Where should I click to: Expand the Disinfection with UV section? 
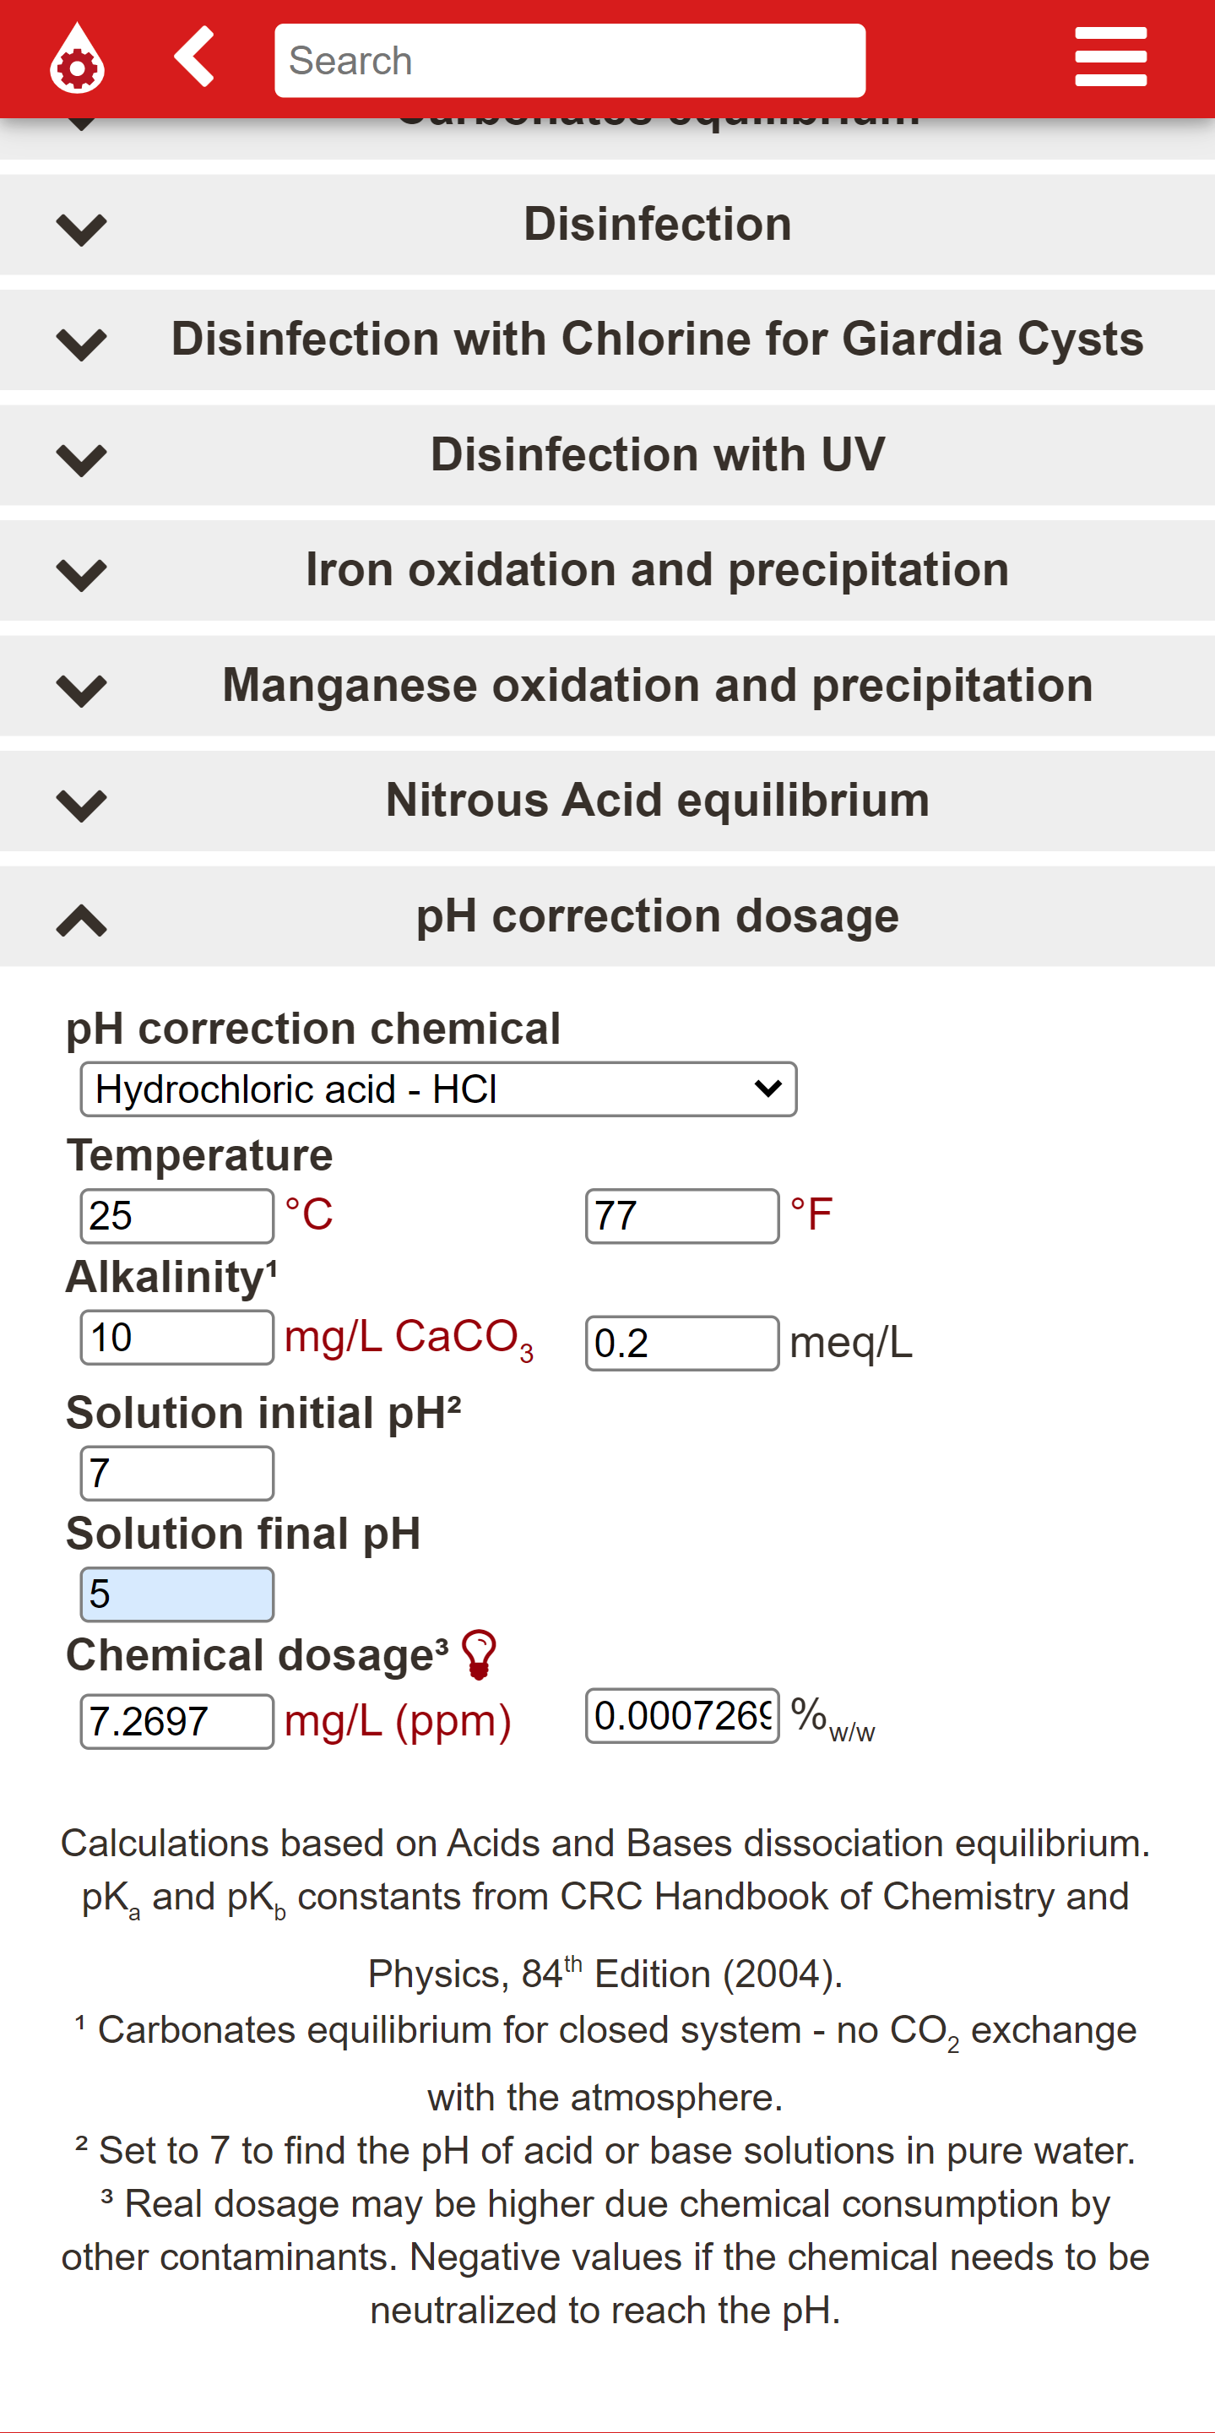pos(607,455)
